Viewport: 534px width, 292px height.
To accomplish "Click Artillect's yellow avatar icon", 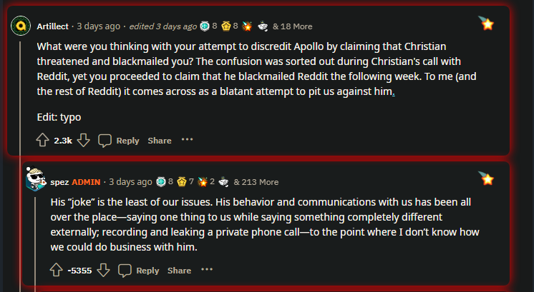I will click(x=21, y=26).
